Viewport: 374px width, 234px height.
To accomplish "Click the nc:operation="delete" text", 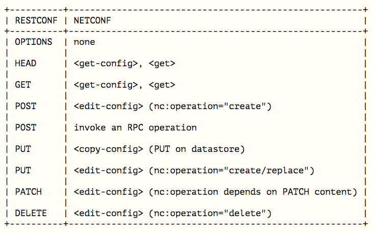I will click(210, 214).
